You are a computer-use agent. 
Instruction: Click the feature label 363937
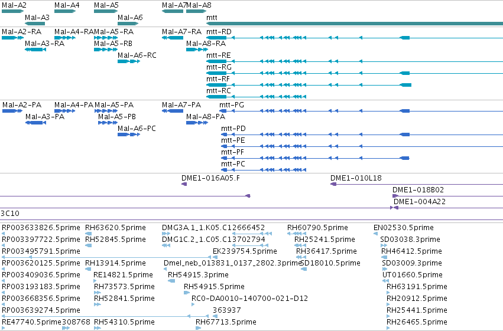point(227,311)
